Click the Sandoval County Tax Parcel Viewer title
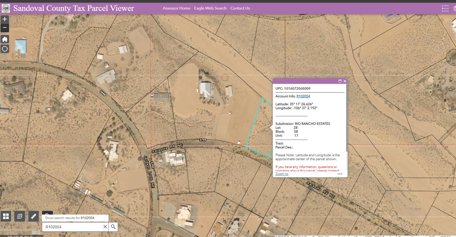This screenshot has height=237, width=456. [74, 8]
